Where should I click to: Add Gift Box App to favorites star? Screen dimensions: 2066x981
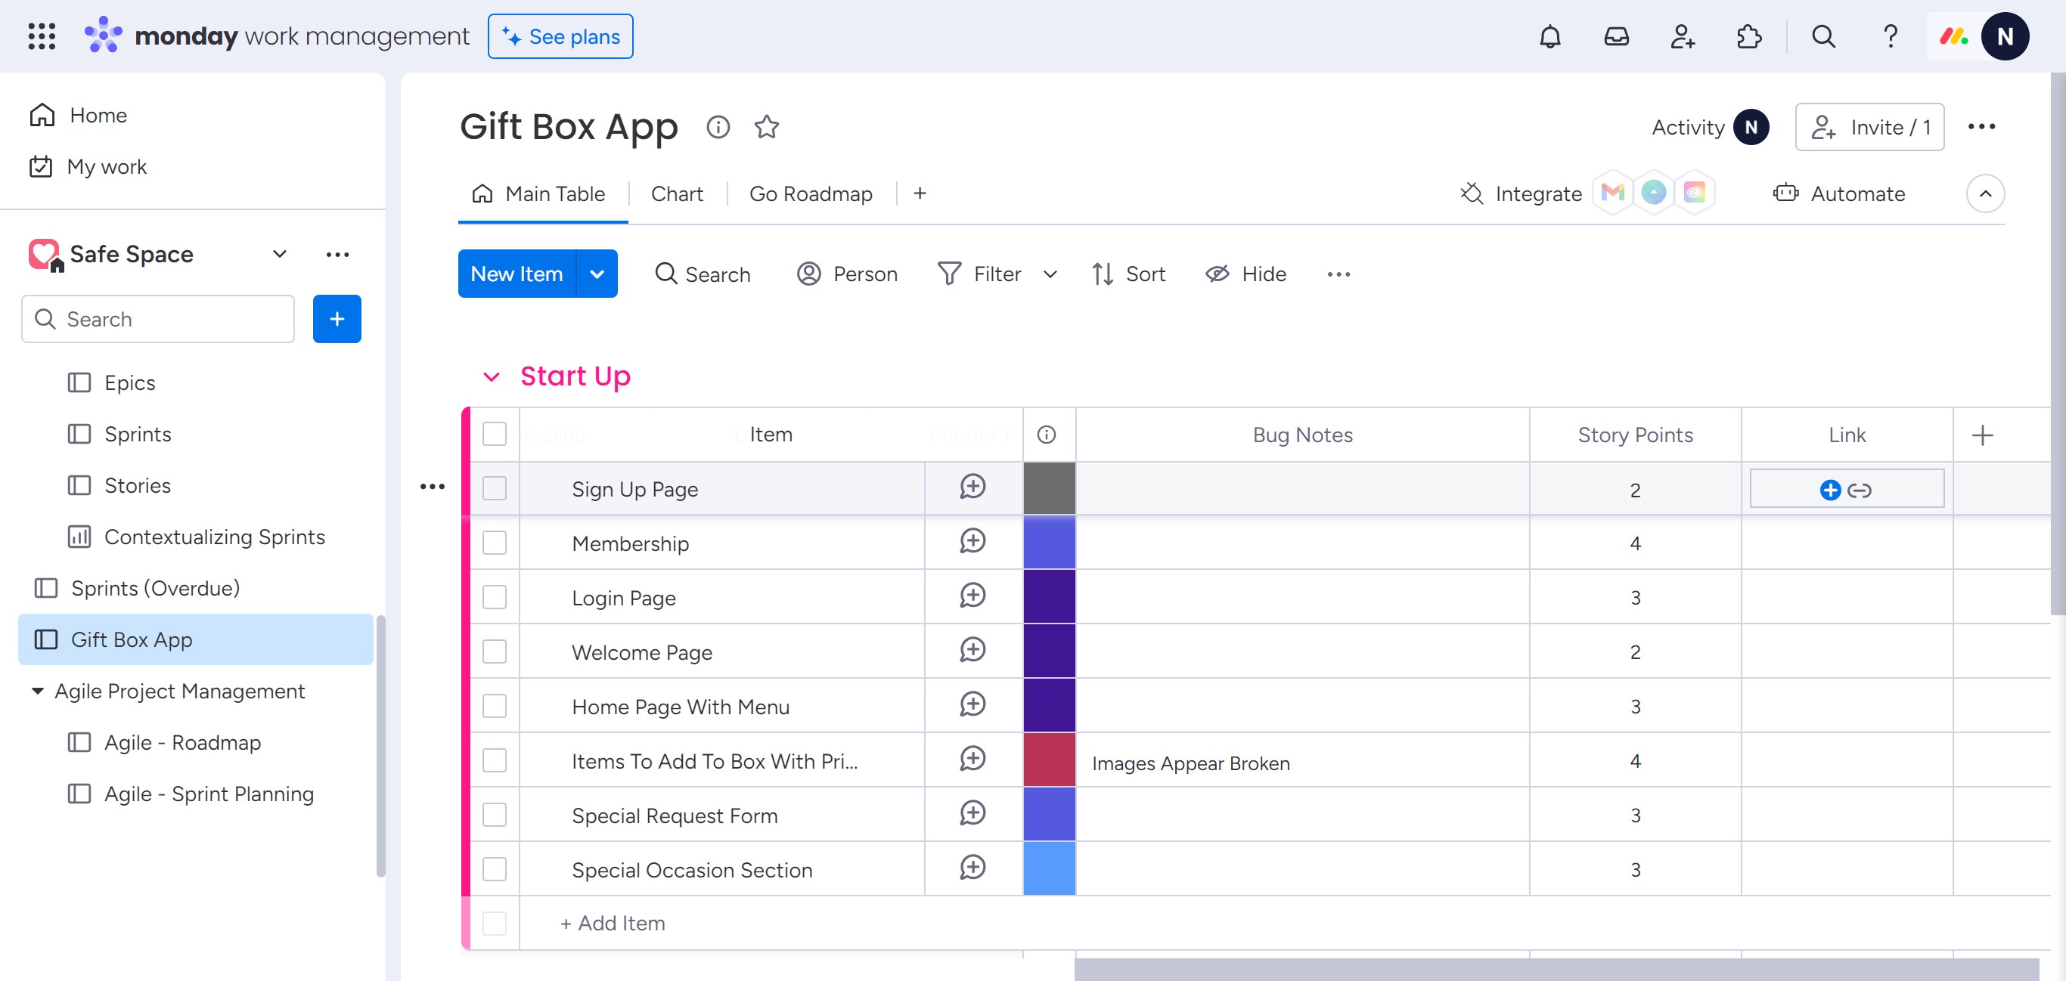tap(767, 127)
